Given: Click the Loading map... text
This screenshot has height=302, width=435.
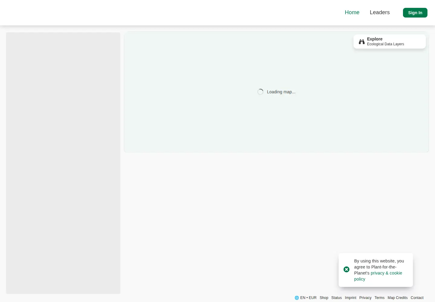Looking at the screenshot, I should [281, 92].
